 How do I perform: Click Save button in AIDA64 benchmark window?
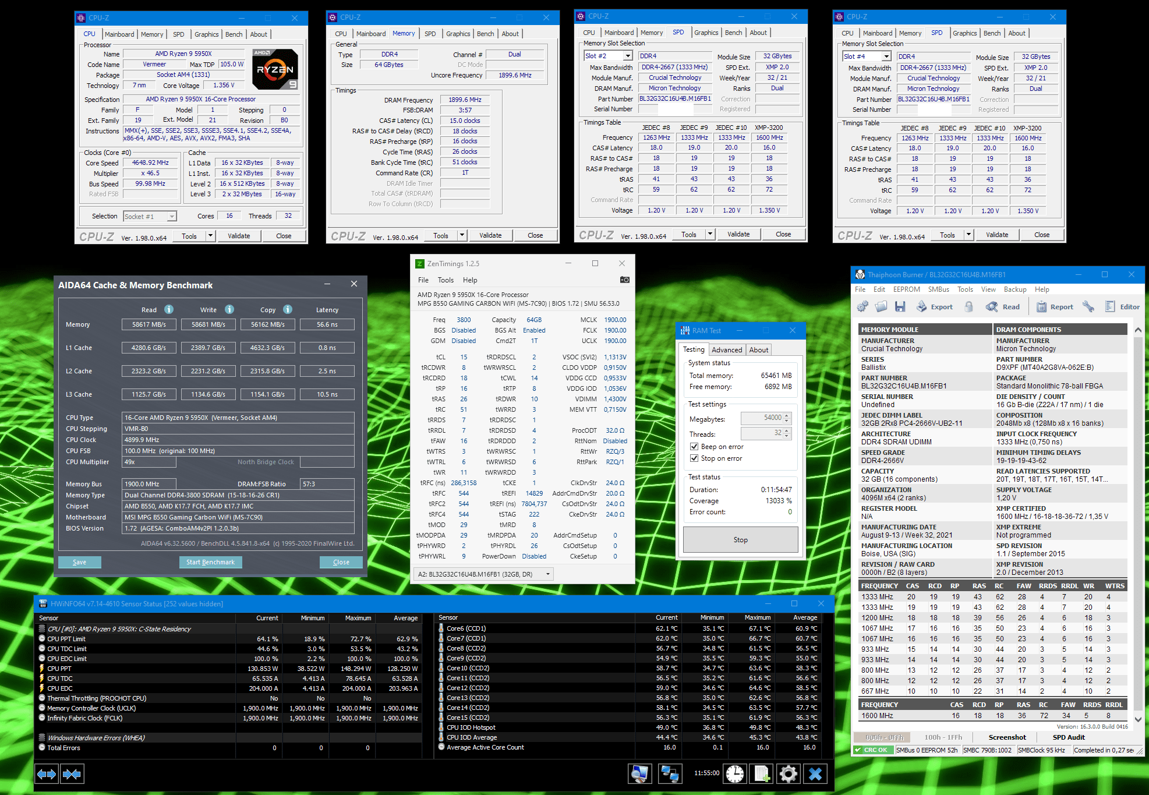point(80,562)
